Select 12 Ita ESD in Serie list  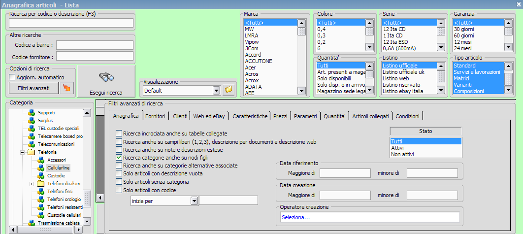[409, 42]
